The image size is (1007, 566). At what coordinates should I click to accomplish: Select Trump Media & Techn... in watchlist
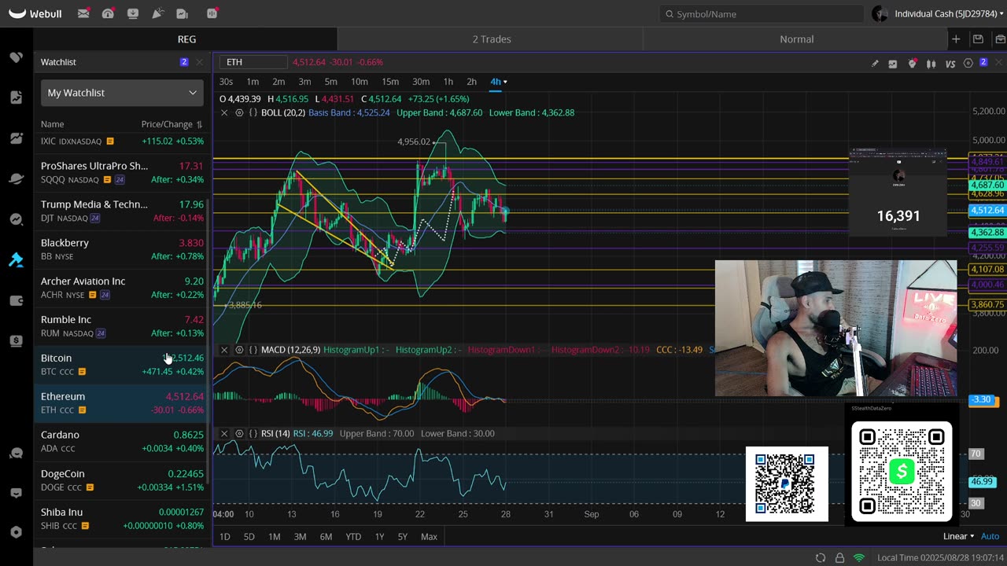(122, 211)
